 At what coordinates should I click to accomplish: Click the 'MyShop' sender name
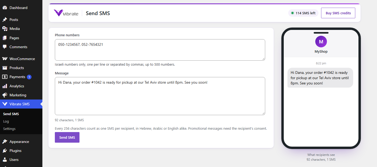pyautogui.click(x=321, y=52)
